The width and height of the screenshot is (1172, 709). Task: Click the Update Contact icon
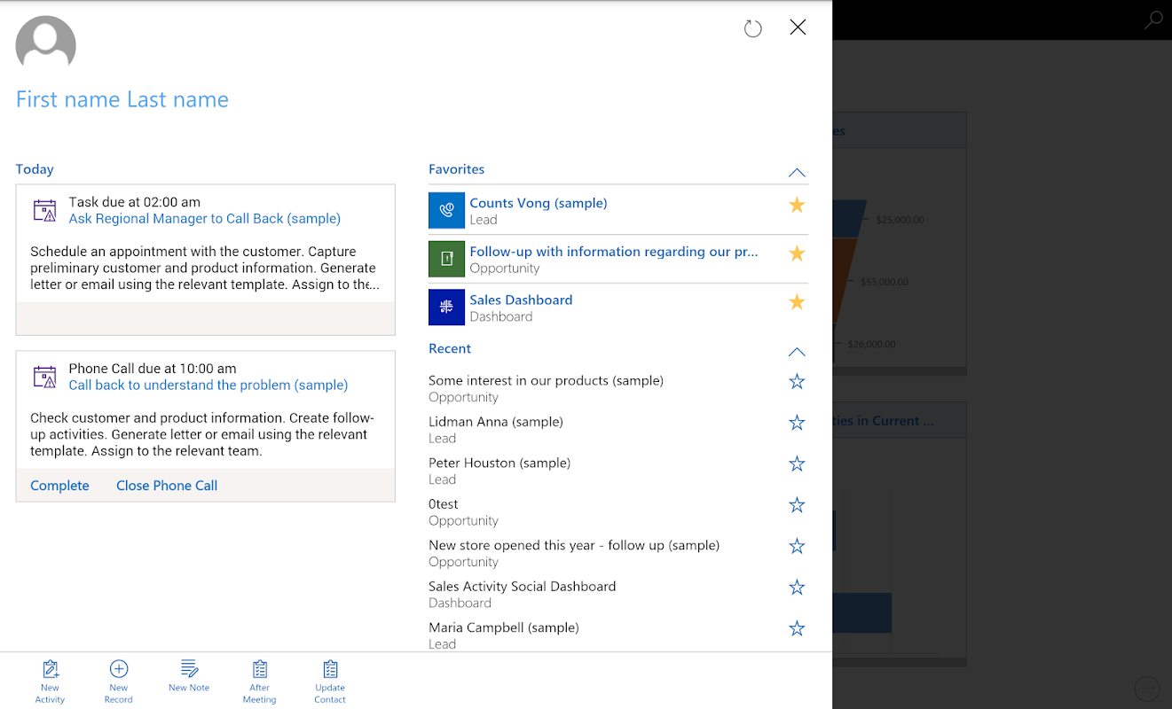pos(330,670)
